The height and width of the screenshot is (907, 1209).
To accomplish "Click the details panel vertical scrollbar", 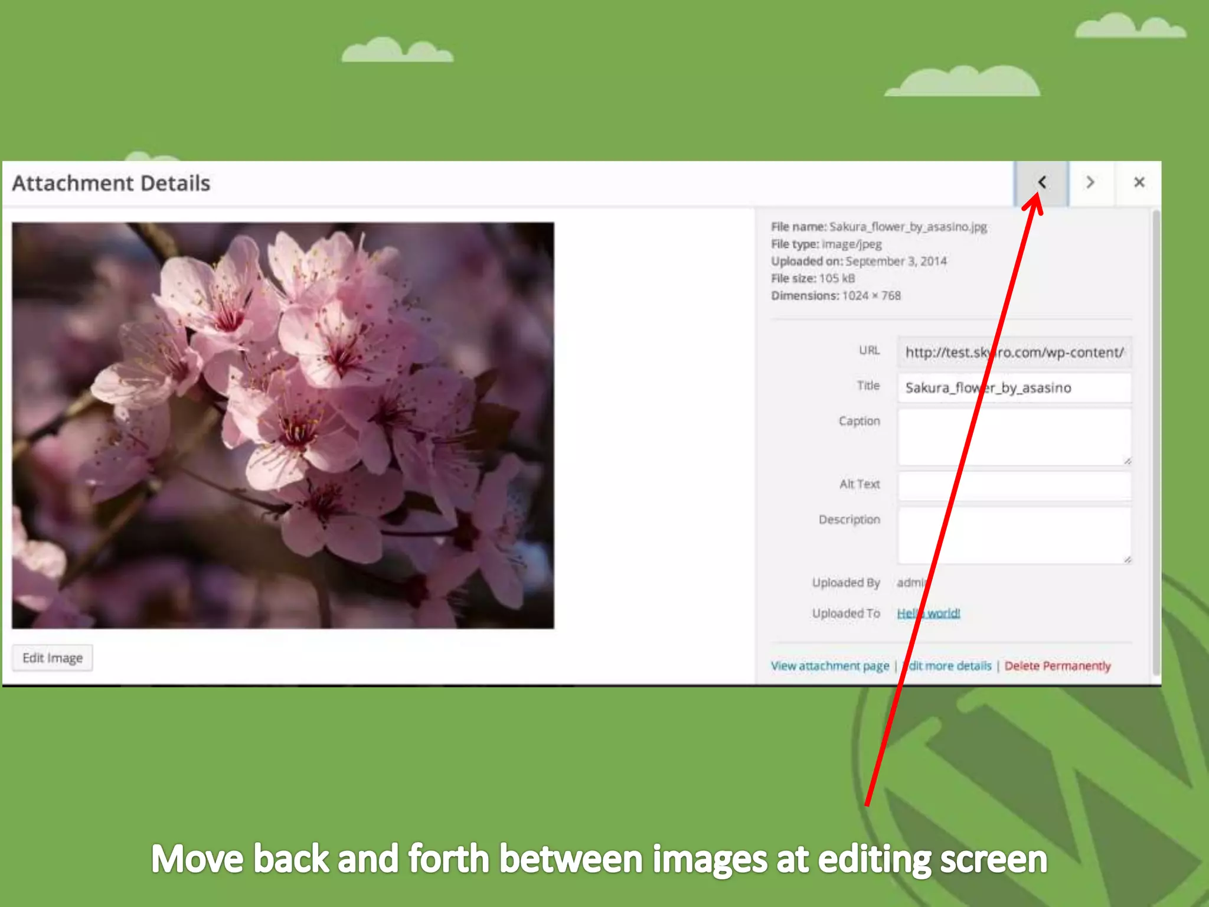I will 1156,443.
